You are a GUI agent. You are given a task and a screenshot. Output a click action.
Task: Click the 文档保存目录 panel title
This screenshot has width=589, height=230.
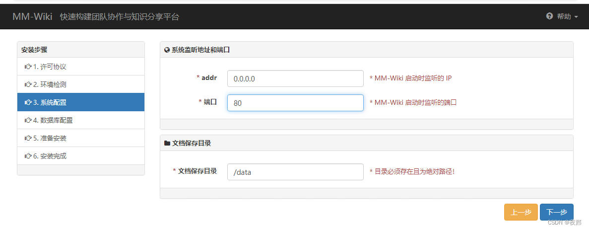(x=191, y=143)
